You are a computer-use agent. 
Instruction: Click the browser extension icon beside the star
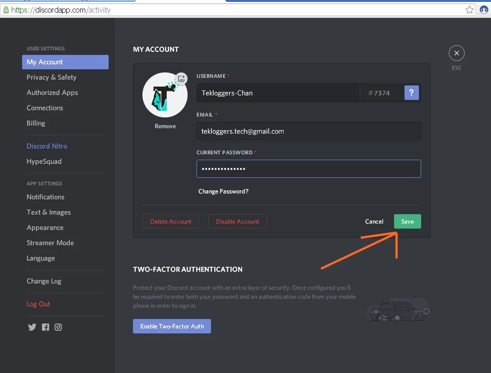click(484, 10)
